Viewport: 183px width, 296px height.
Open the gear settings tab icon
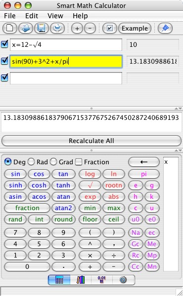tap(123, 280)
